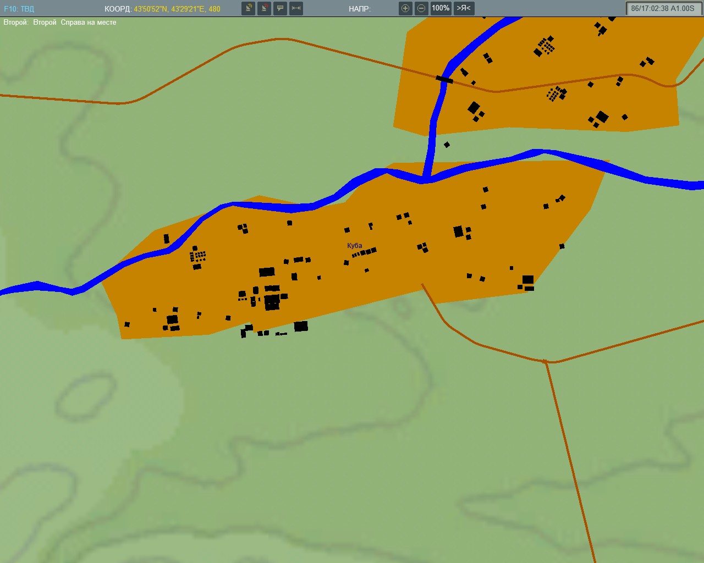The width and height of the screenshot is (704, 563).
Task: Click the yellow radar detection icon
Action: pos(249,8)
